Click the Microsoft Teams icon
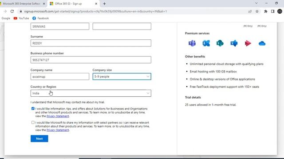Image resolution: width=284 pixels, height=159 pixels. pyautogui.click(x=192, y=43)
